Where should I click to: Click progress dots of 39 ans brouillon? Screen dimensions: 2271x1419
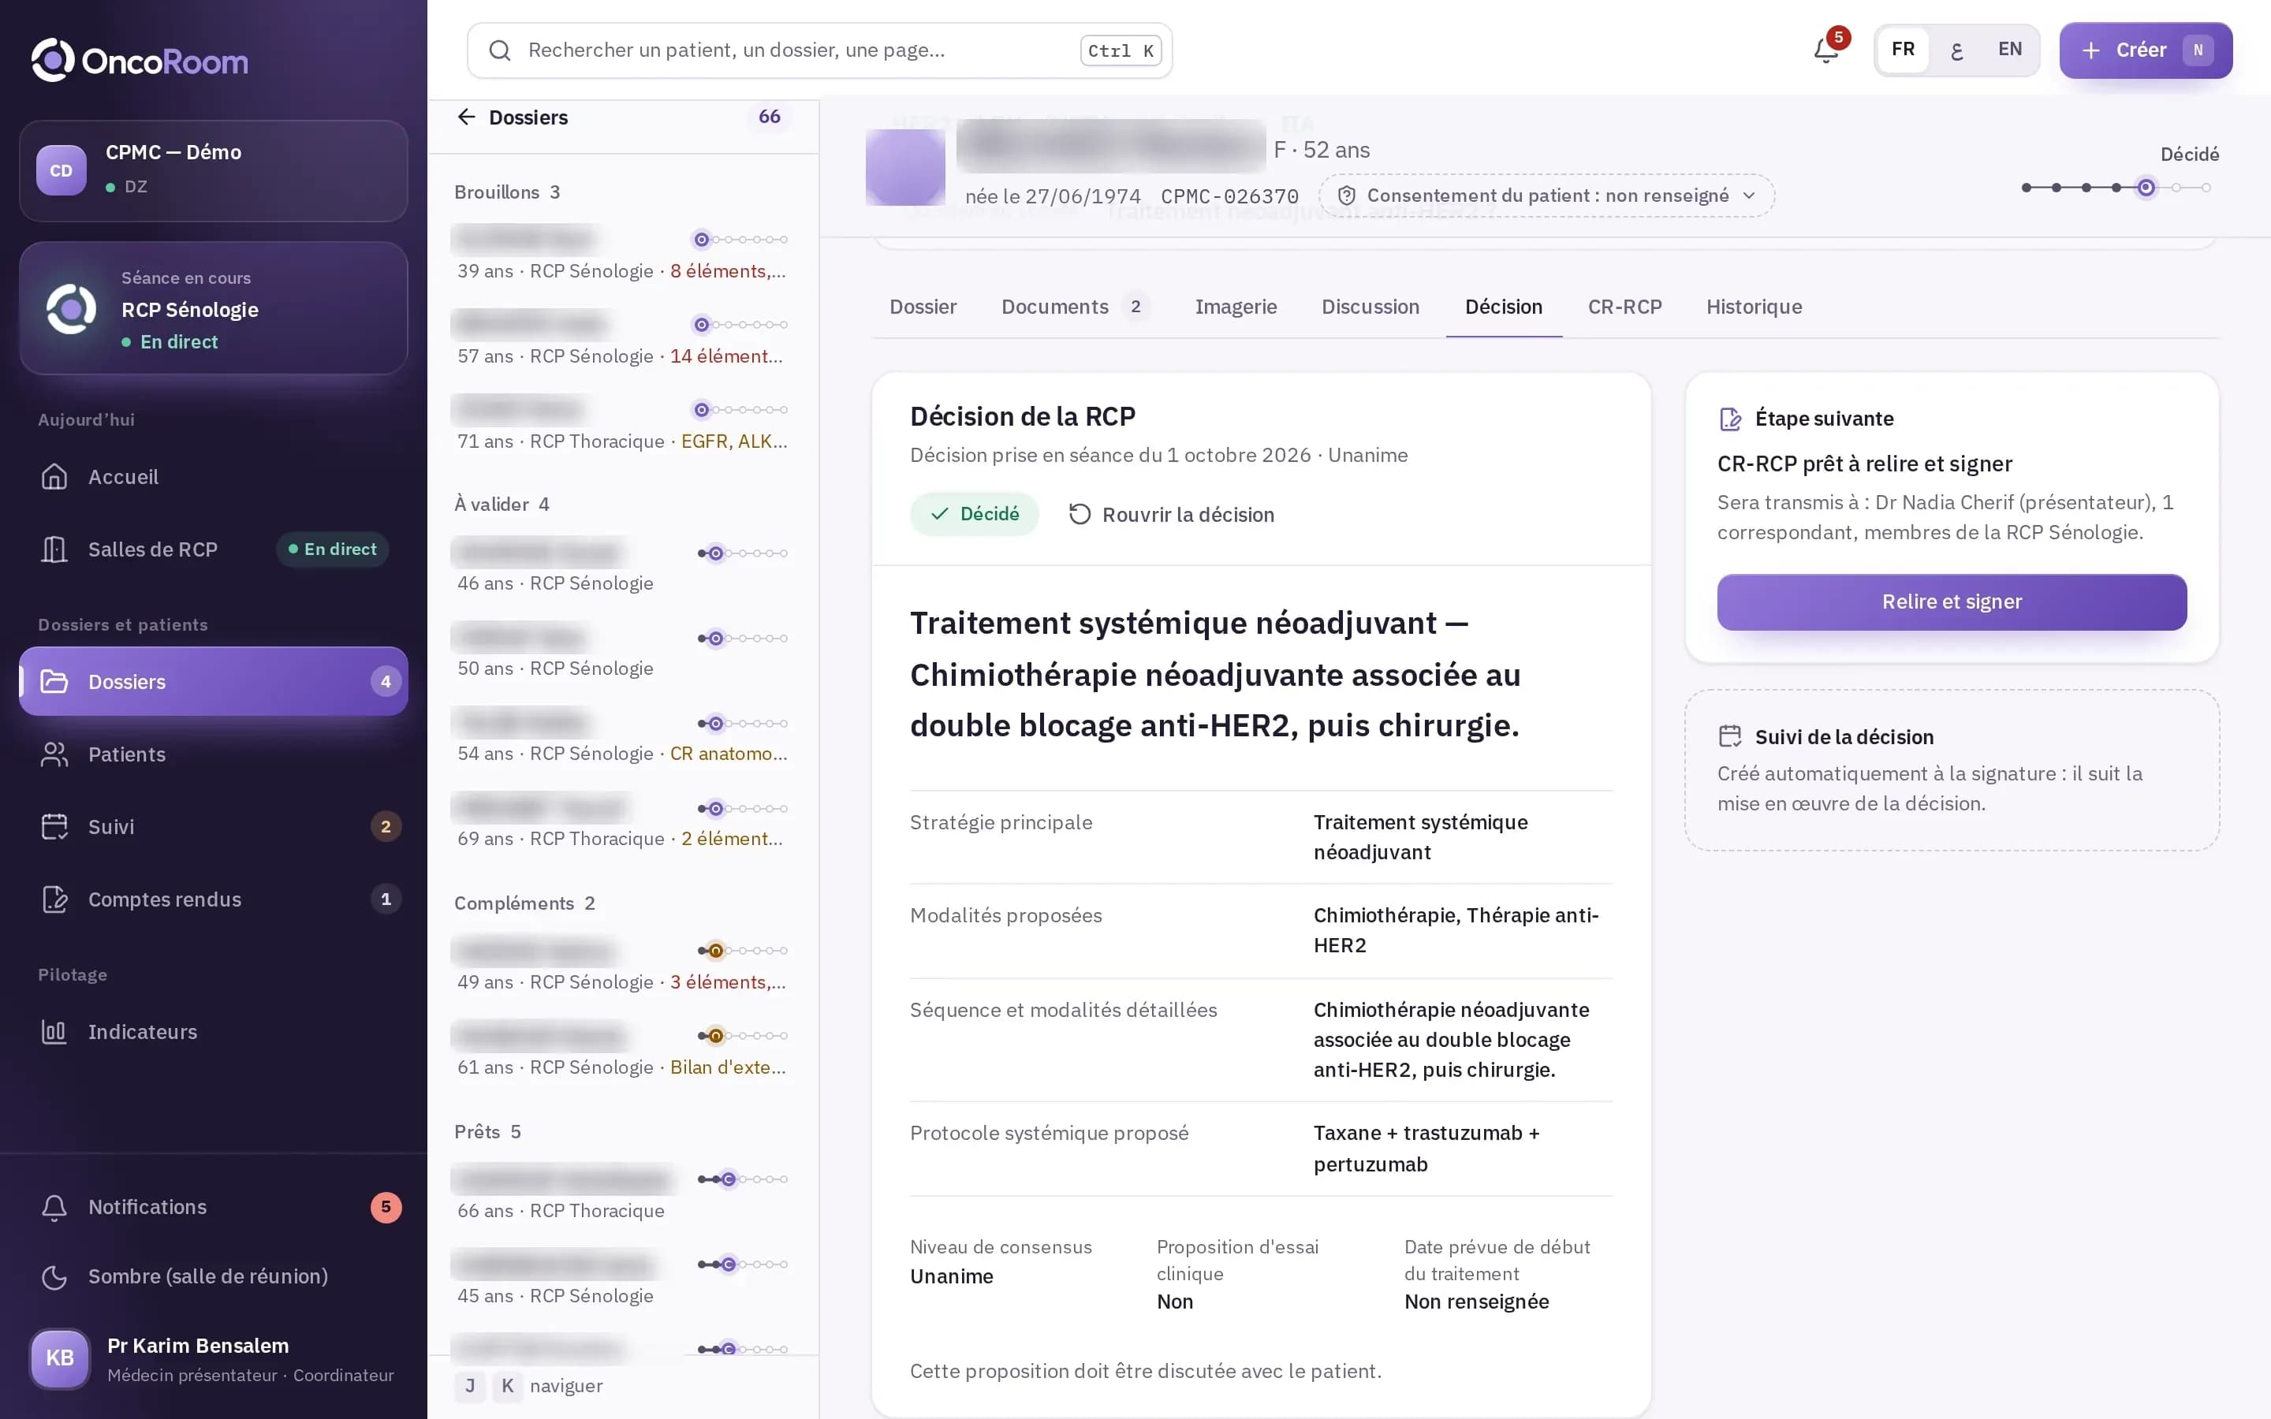(740, 240)
